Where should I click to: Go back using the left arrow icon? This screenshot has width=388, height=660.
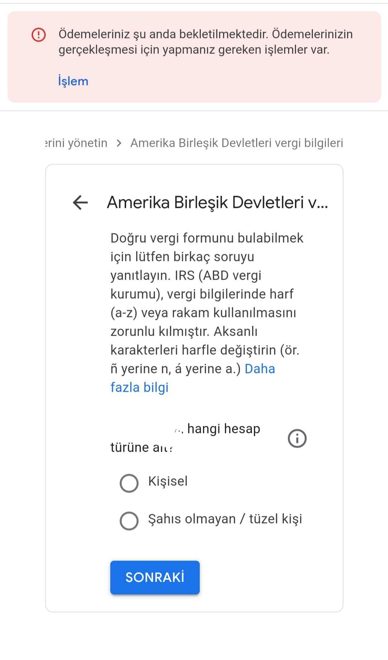click(x=80, y=202)
